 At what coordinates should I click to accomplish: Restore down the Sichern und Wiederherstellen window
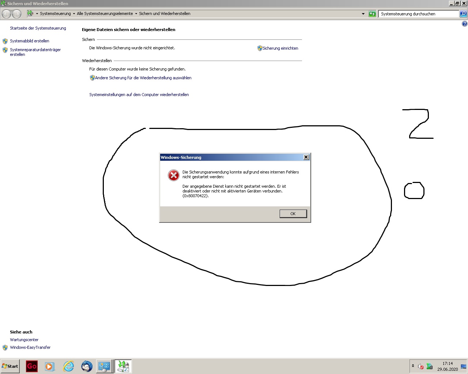[457, 3]
